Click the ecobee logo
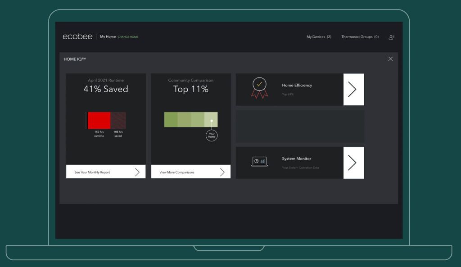This screenshot has height=267, width=461. 77,36
